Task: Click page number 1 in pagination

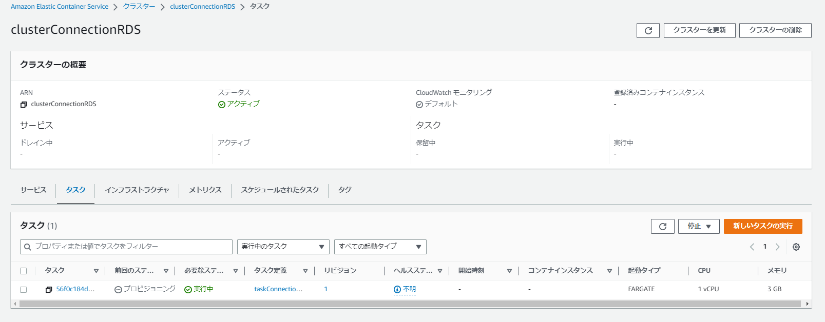Action: click(x=765, y=247)
